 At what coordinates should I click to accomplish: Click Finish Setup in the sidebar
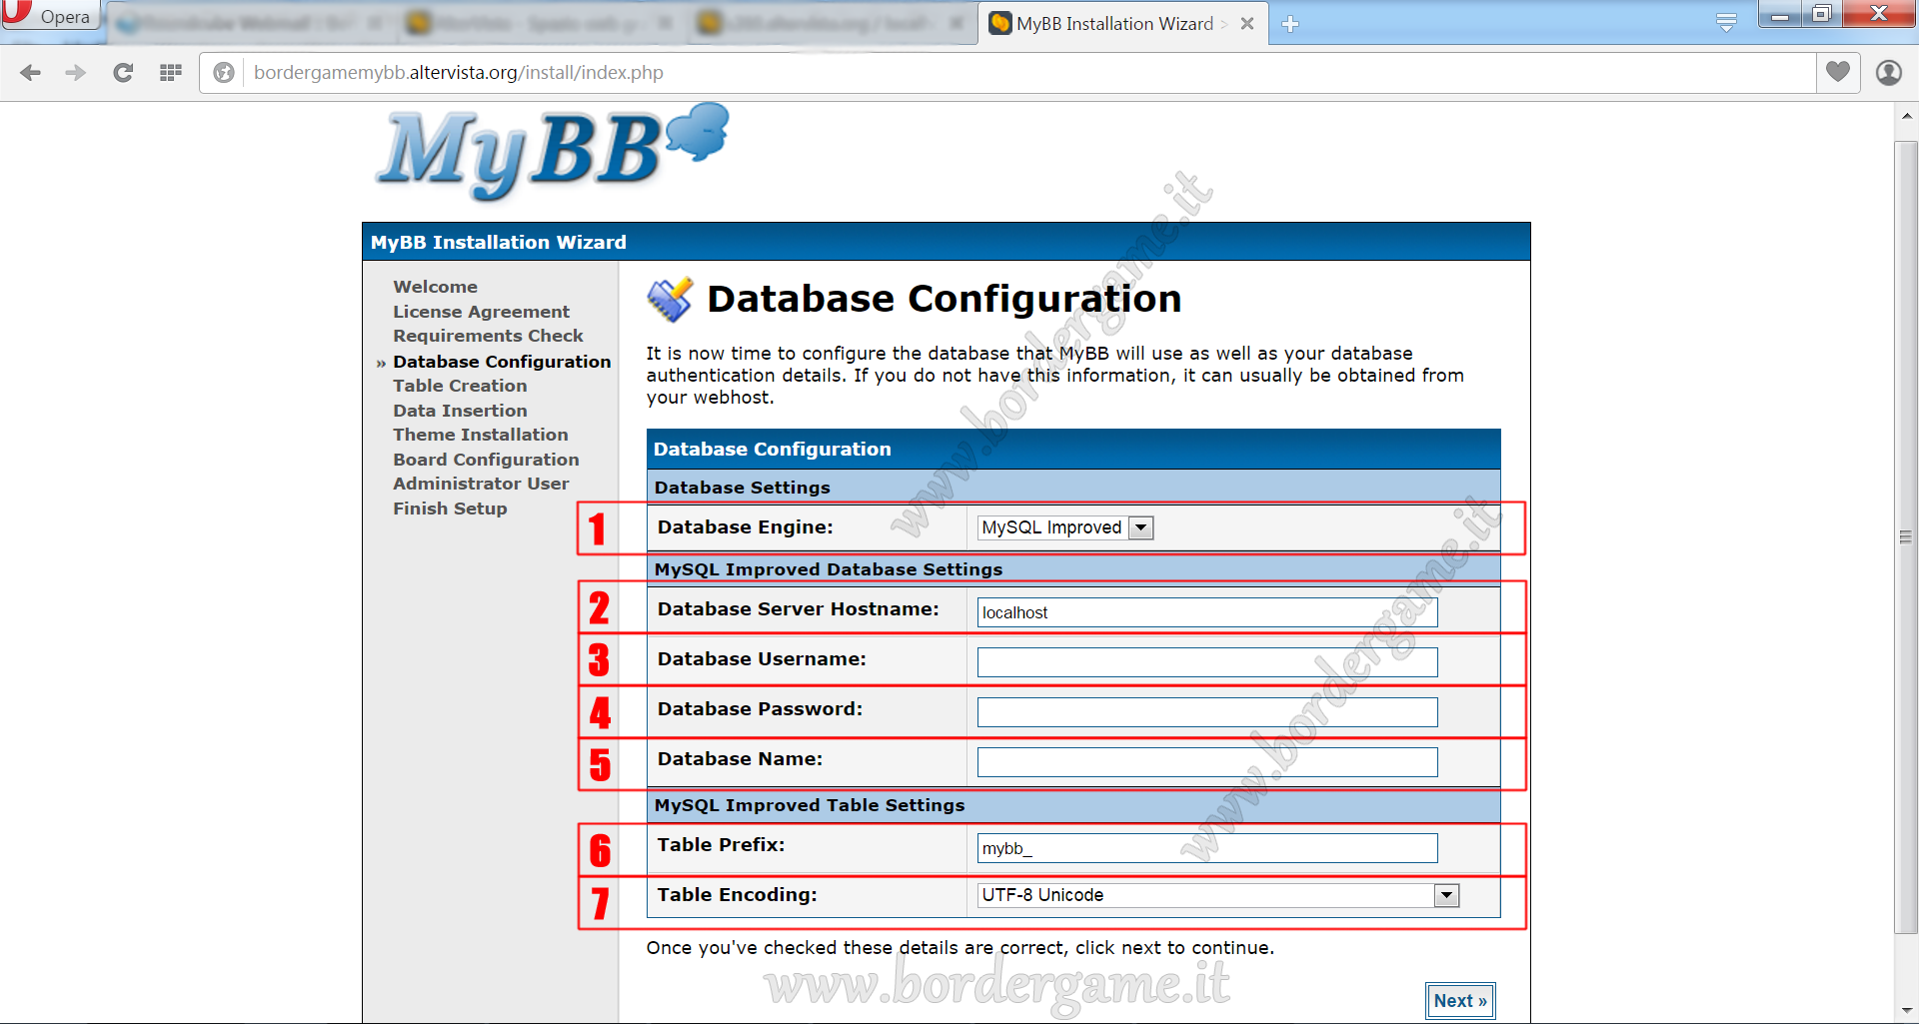450,509
